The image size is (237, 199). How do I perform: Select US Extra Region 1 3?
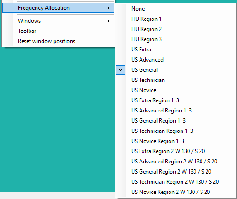click(176, 100)
